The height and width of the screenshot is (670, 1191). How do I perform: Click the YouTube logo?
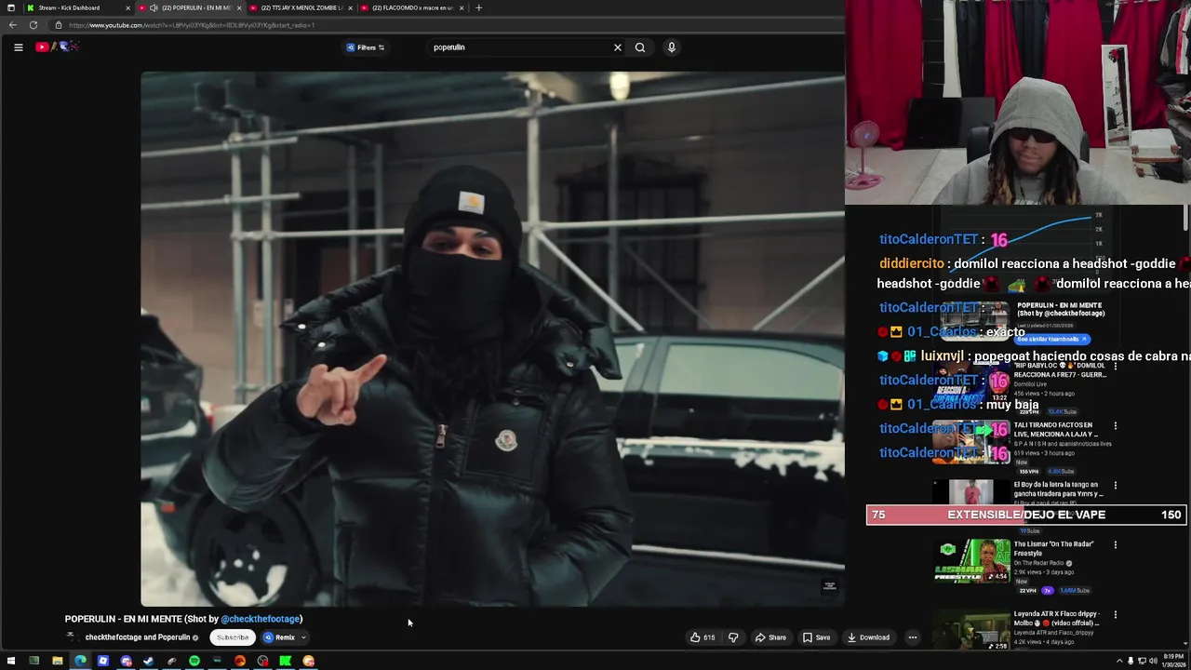[58, 47]
